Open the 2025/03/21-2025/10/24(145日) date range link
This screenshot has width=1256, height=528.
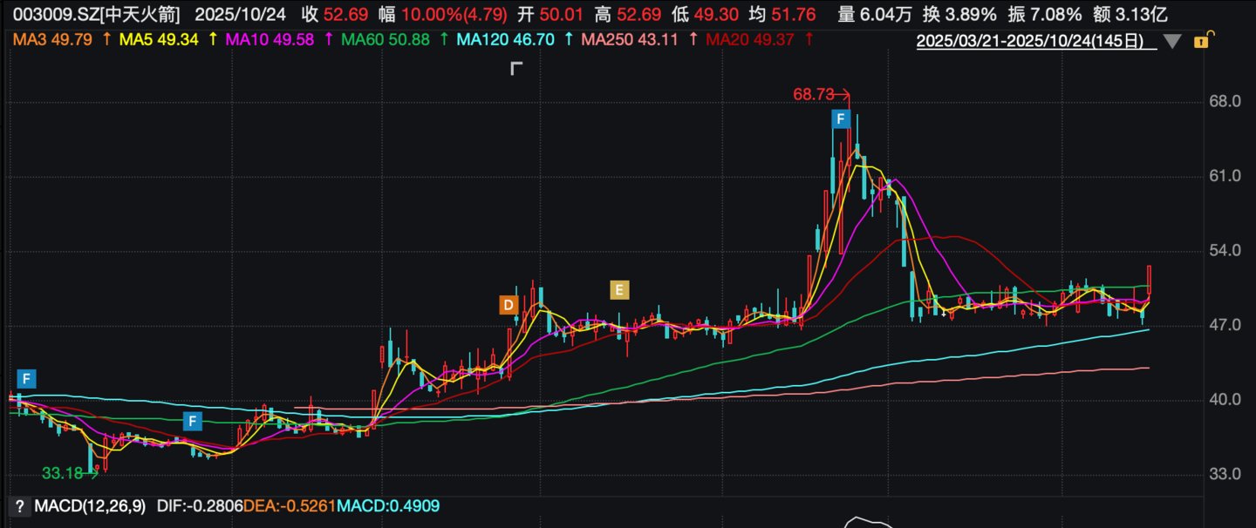(x=1029, y=40)
